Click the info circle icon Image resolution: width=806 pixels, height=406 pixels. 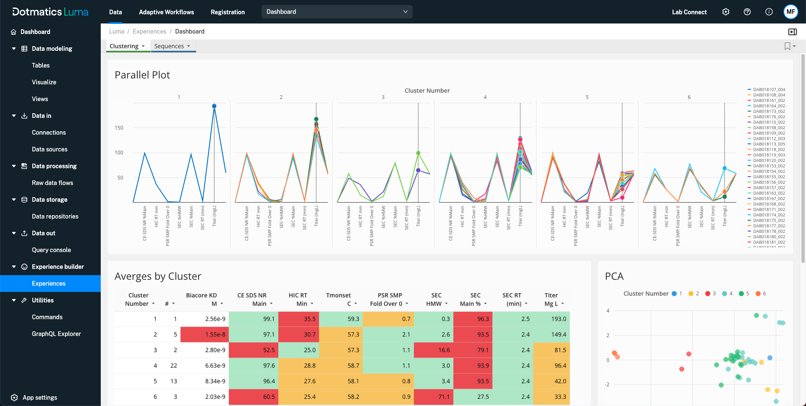tap(769, 12)
